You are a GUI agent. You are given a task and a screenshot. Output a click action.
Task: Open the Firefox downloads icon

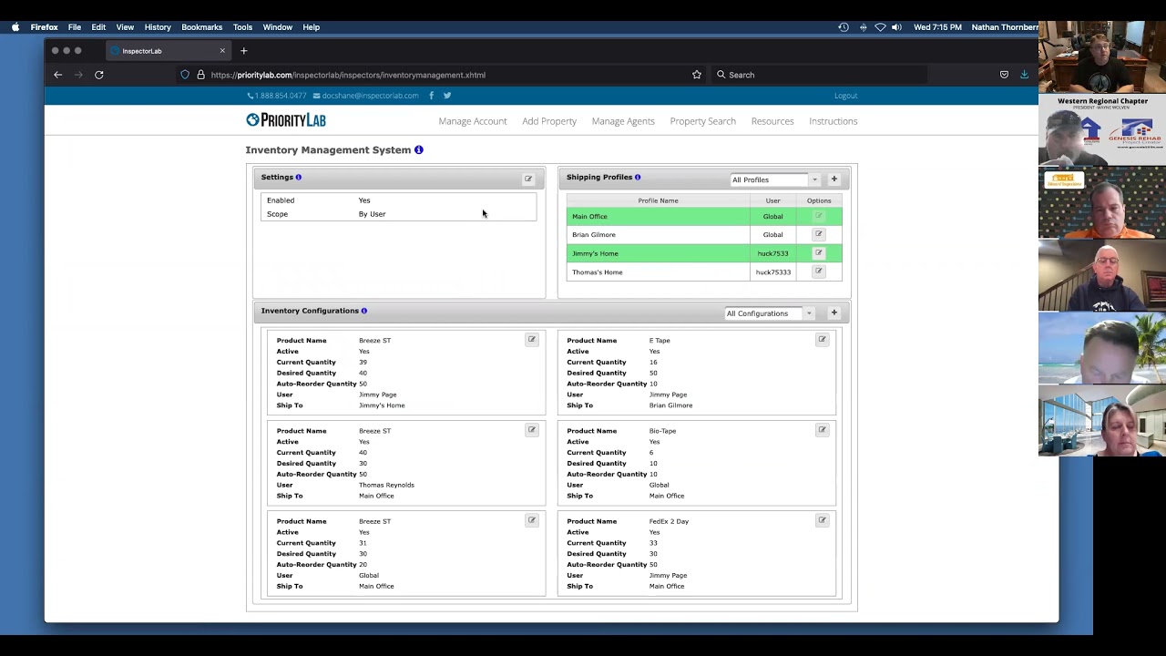(1024, 75)
